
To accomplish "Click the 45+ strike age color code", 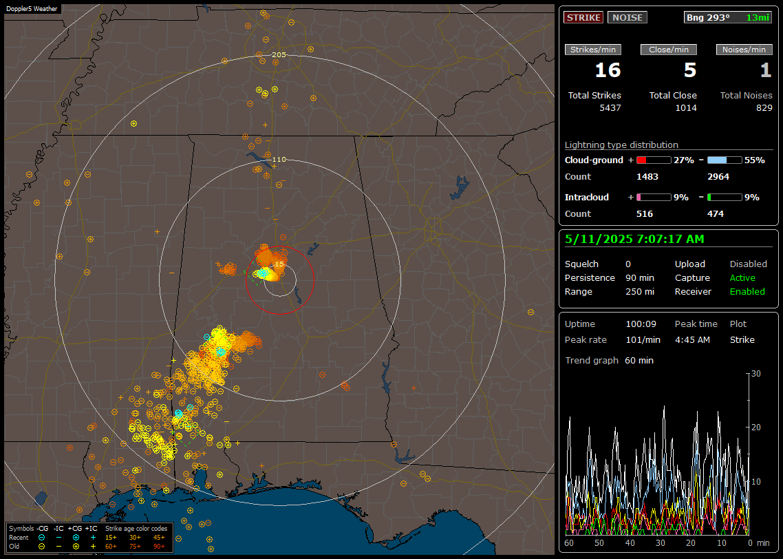I will point(159,538).
